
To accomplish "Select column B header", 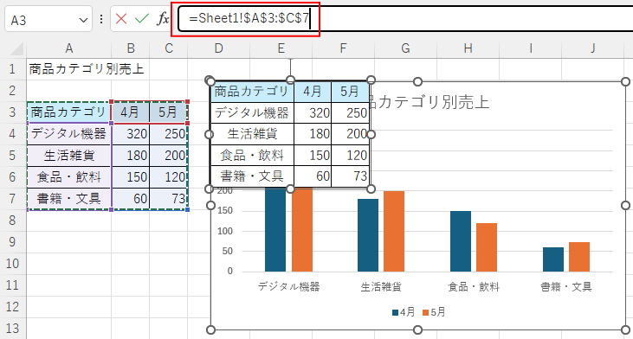I will (x=131, y=48).
